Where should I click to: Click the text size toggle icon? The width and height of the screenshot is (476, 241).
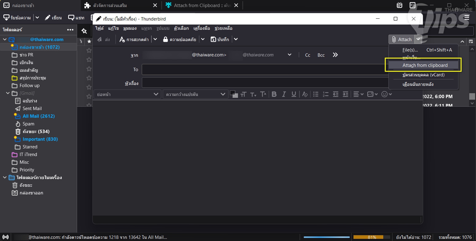click(x=244, y=94)
